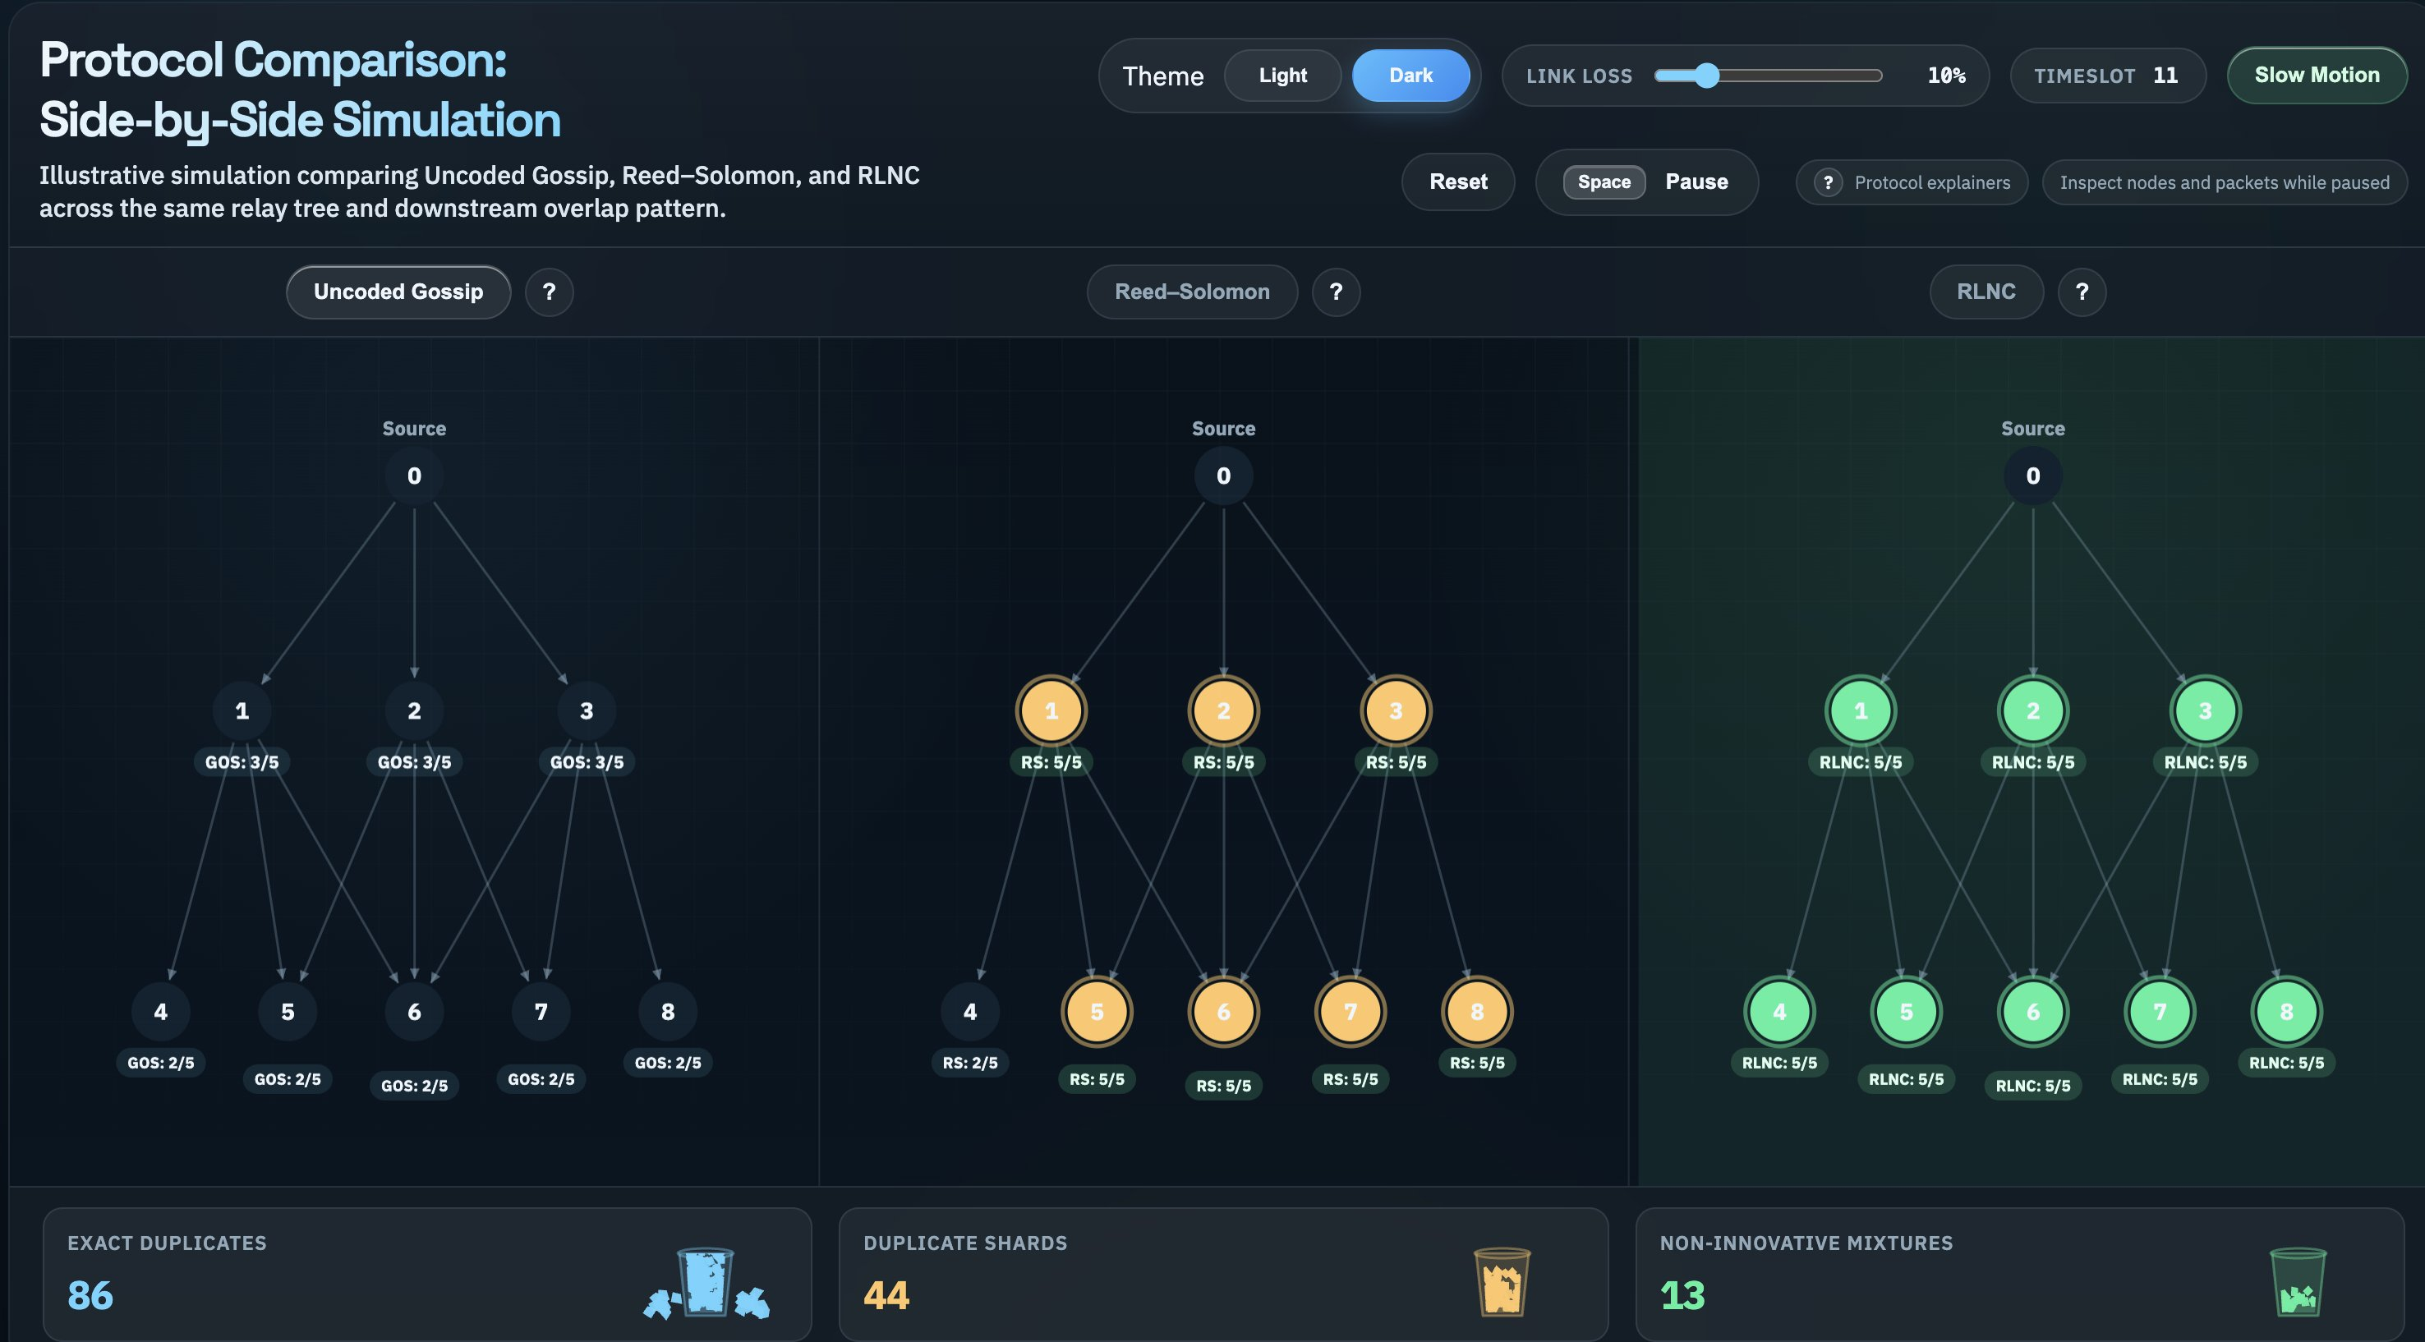Inspect green node 2 in RLNC tree
This screenshot has height=1342, width=2425.
(2032, 710)
